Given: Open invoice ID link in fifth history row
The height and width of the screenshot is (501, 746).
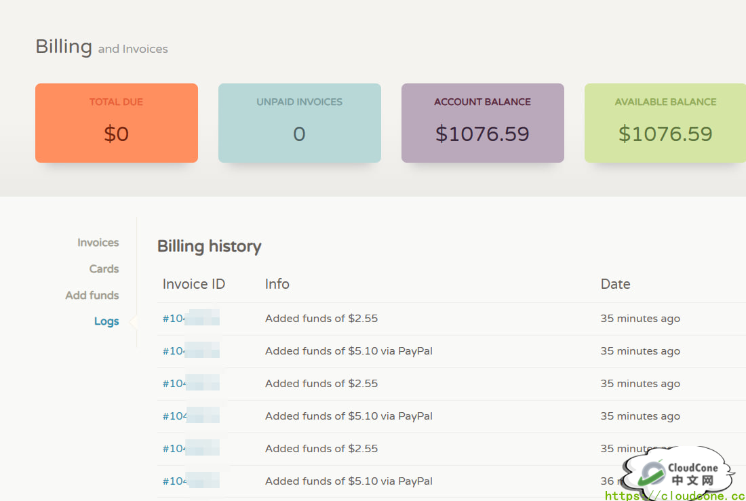Looking at the screenshot, I should (190, 449).
